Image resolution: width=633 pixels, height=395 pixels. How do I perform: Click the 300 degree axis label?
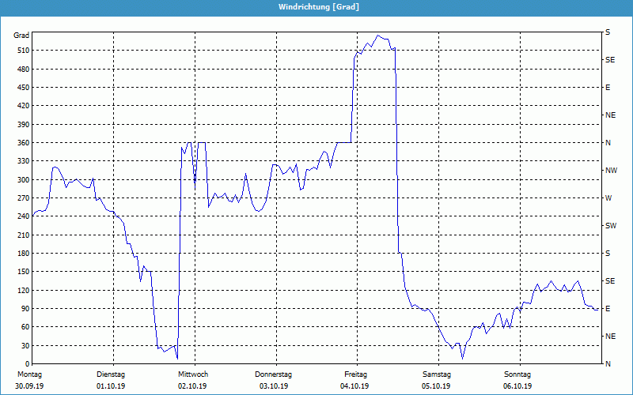pos(24,180)
